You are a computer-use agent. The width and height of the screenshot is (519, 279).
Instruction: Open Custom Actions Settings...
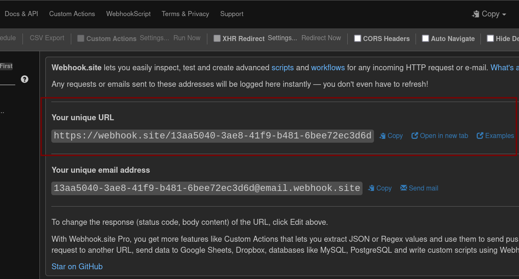[x=154, y=38]
